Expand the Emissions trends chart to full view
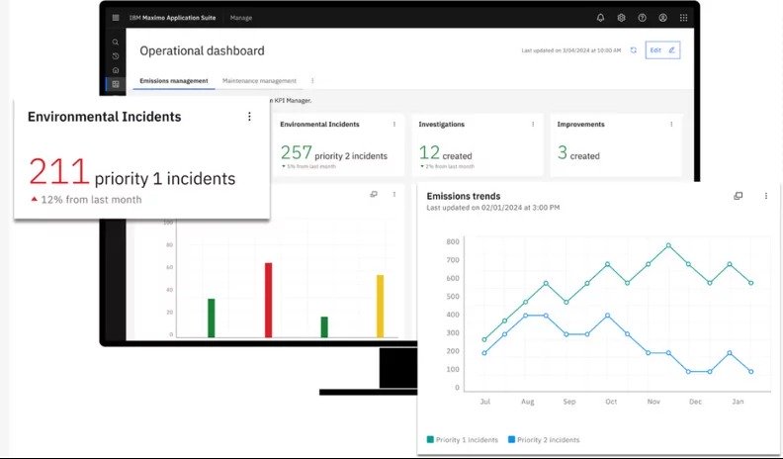 (x=739, y=196)
